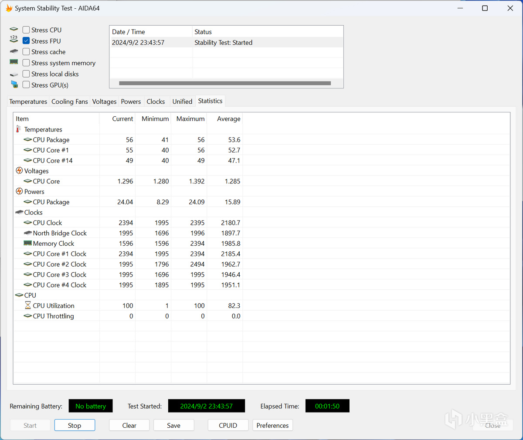The width and height of the screenshot is (523, 440).
Task: Select the Statistics tab
Action: 210,101
